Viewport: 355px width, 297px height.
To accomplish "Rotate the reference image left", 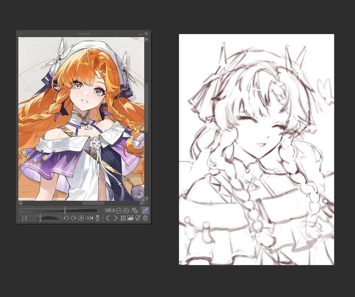I will pos(66,218).
